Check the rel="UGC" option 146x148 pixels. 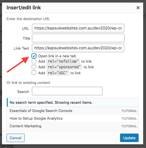coord(34,73)
